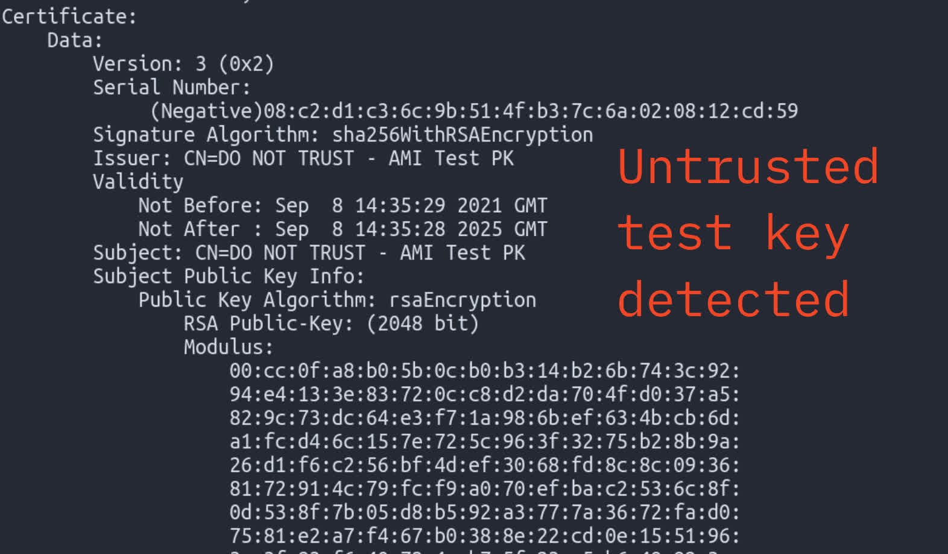
Task: Click modulus row beginning with '00:cc:0f'
Action: [484, 371]
